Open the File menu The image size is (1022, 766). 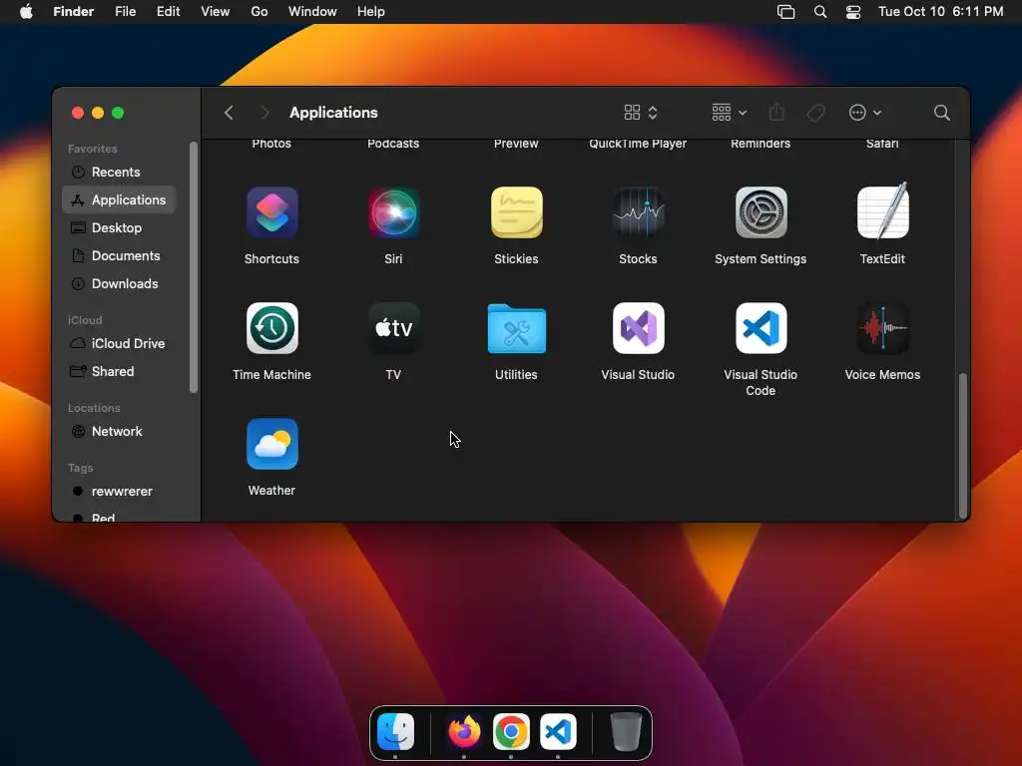tap(125, 12)
